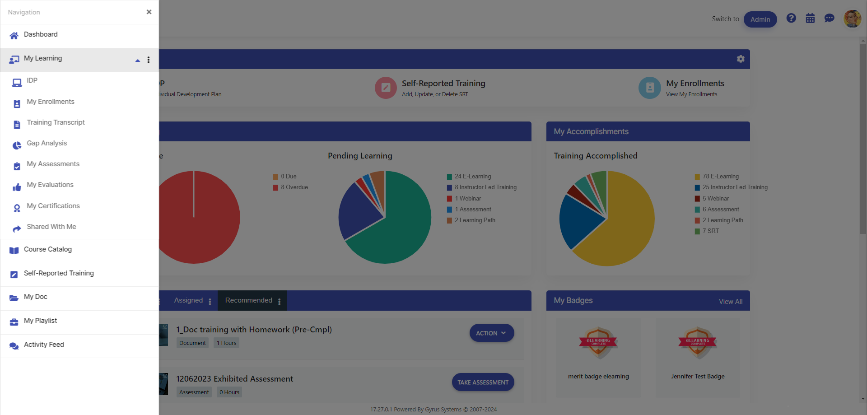Open the chat messages icon
The image size is (867, 415).
829,18
